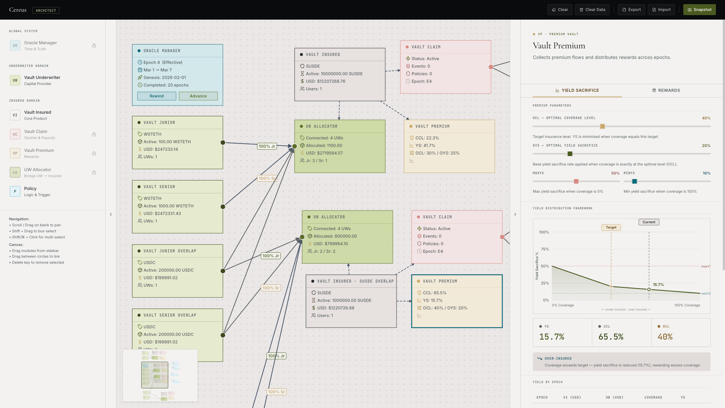
Task: Click rocket icon beside Genesis date
Action: (x=140, y=77)
